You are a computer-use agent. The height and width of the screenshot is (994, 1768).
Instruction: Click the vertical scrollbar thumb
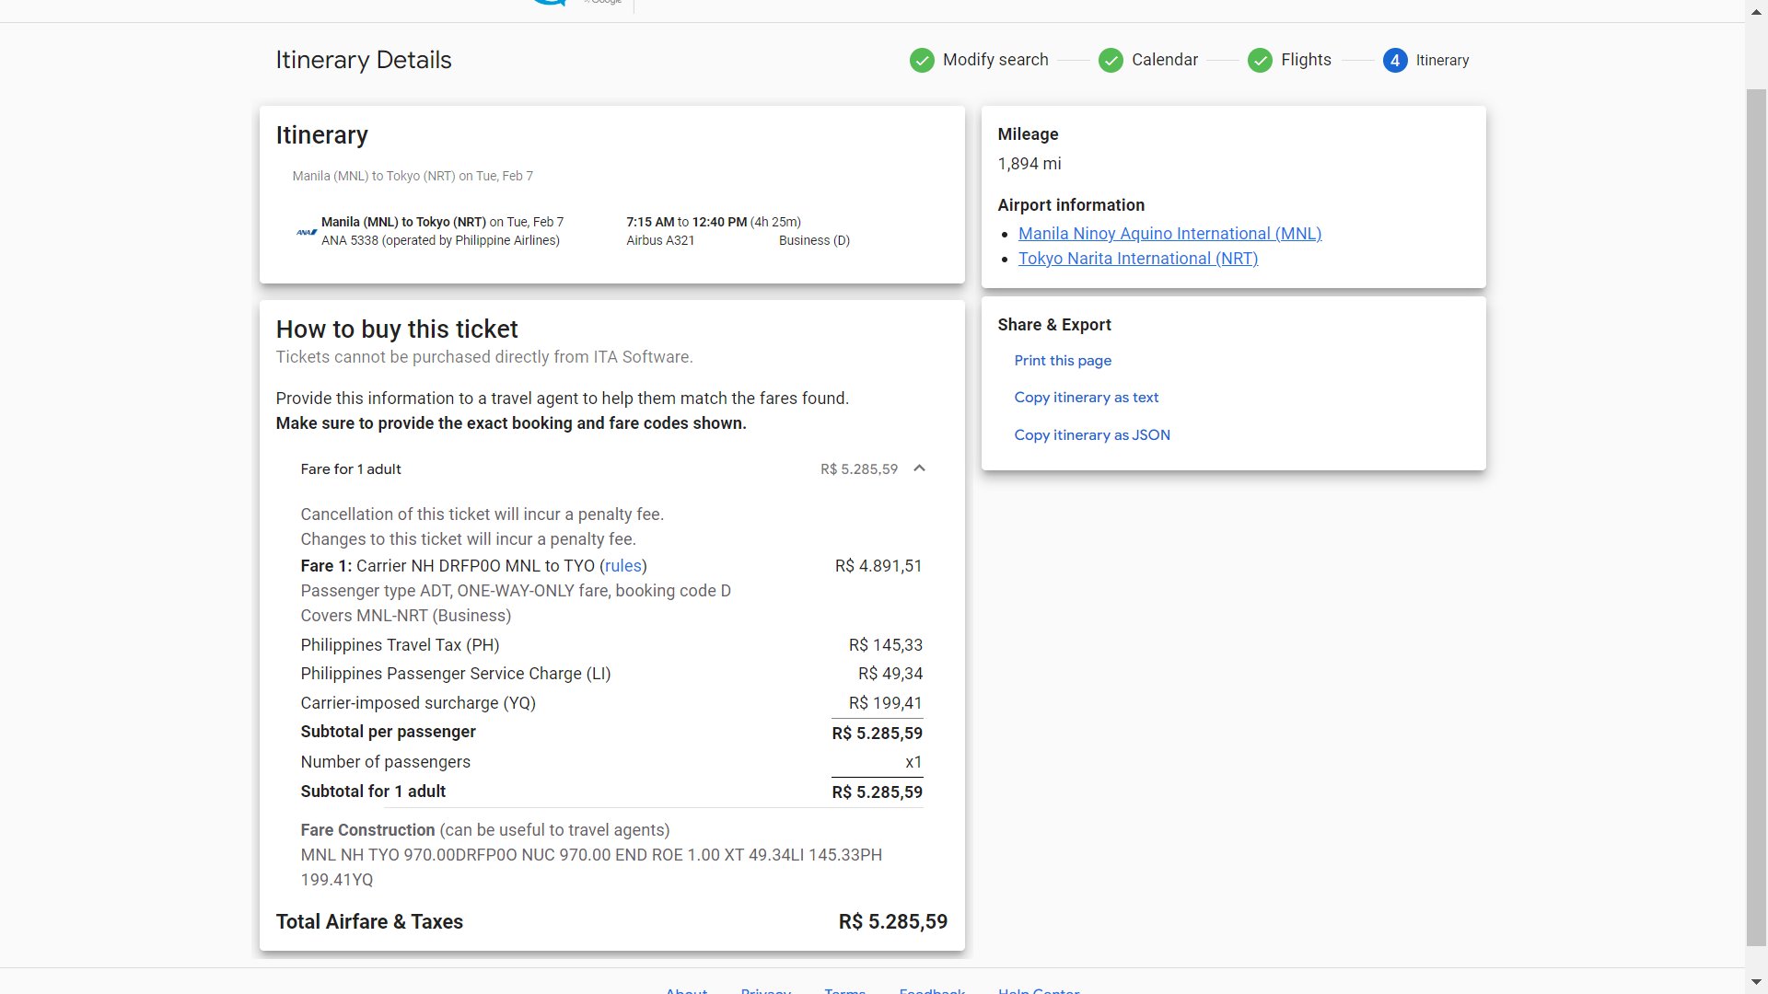[x=1756, y=517]
